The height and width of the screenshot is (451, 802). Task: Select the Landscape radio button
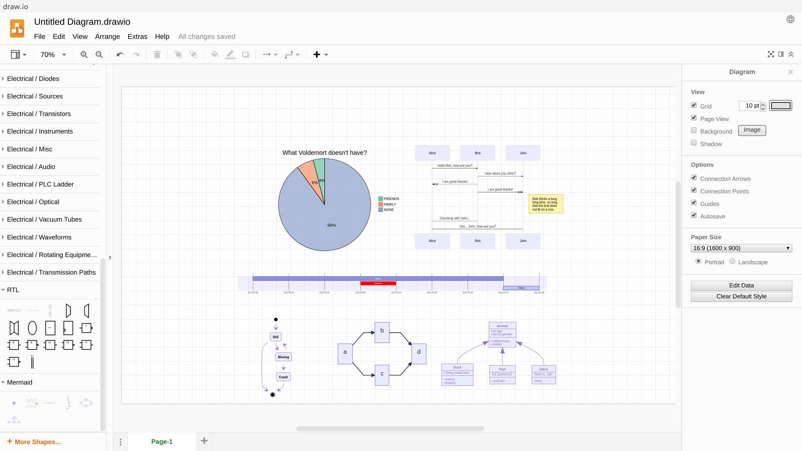click(x=732, y=261)
